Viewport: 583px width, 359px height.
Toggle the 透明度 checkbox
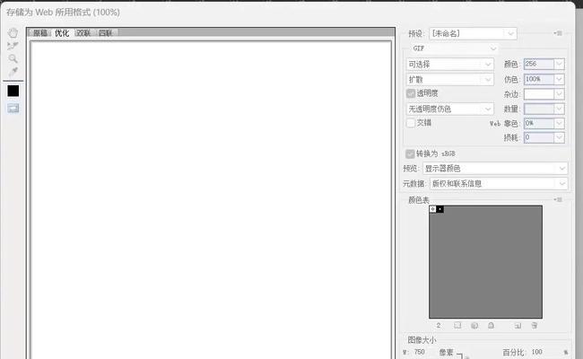[x=411, y=93]
